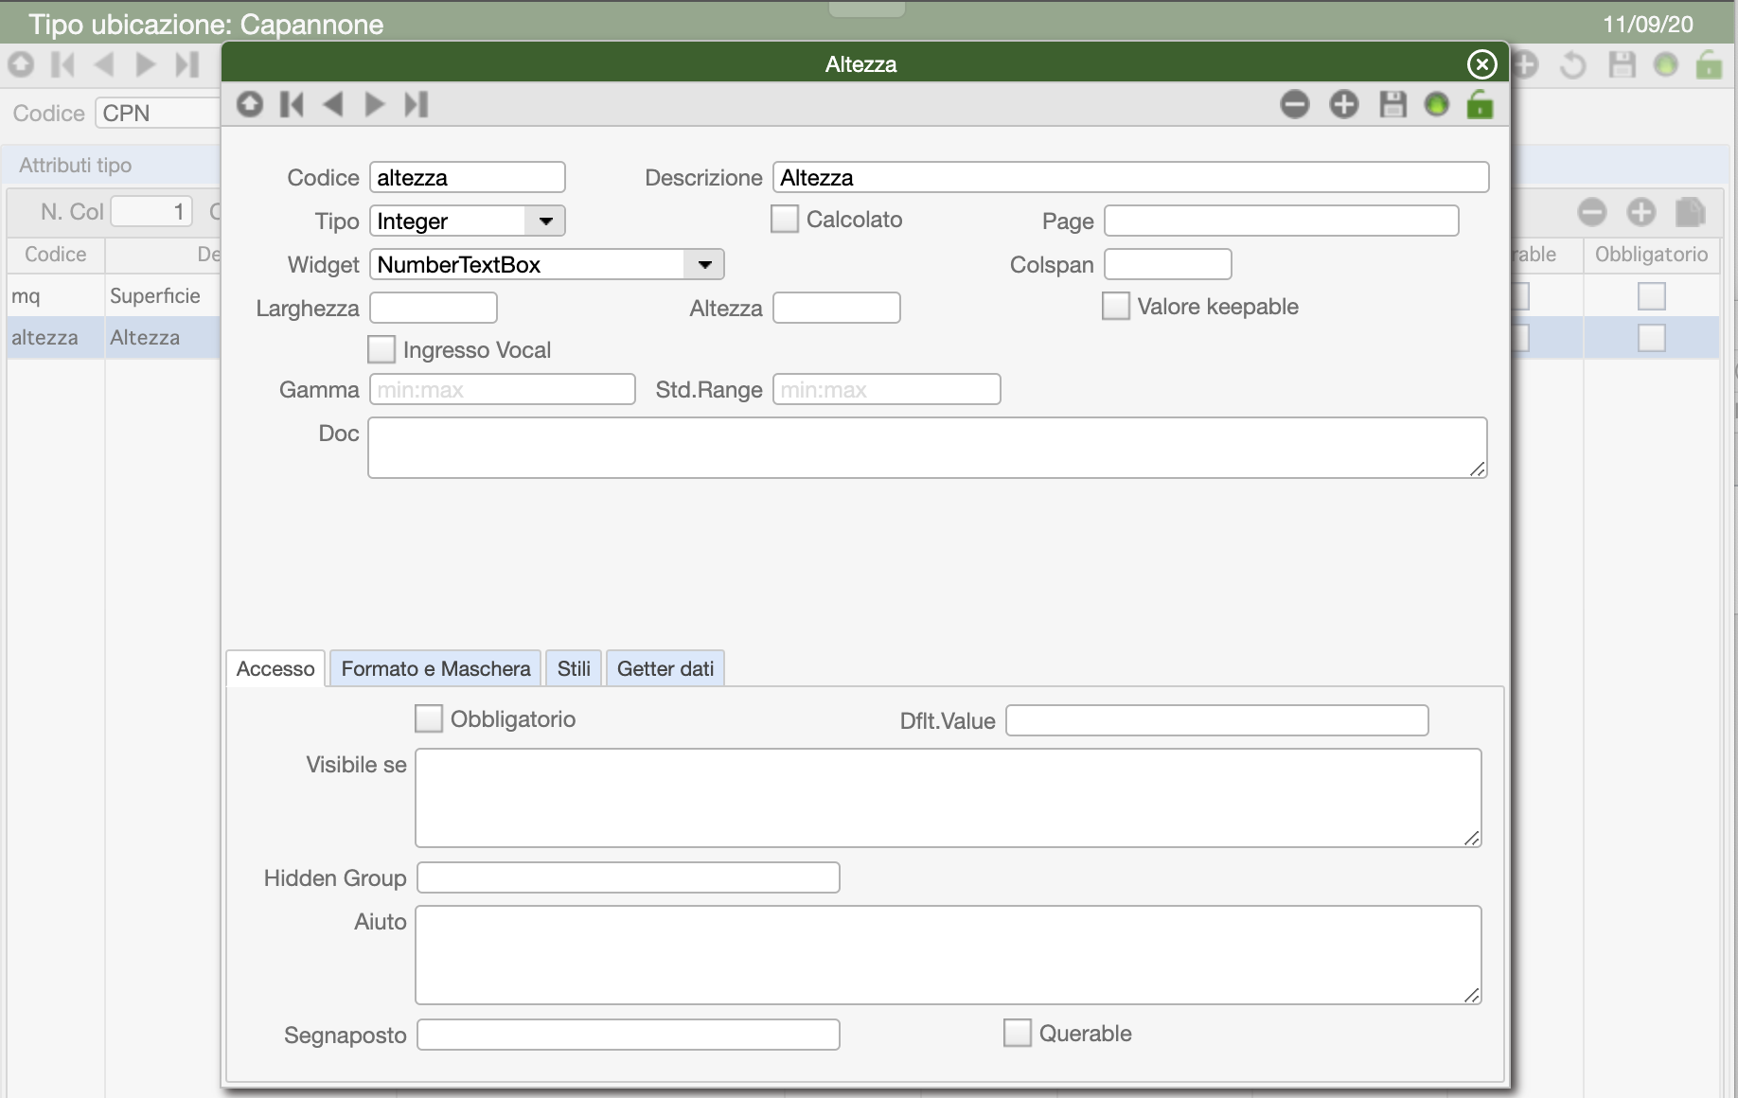1738x1098 pixels.
Task: Toggle the lock icon in background toolbar
Action: coord(1710,65)
